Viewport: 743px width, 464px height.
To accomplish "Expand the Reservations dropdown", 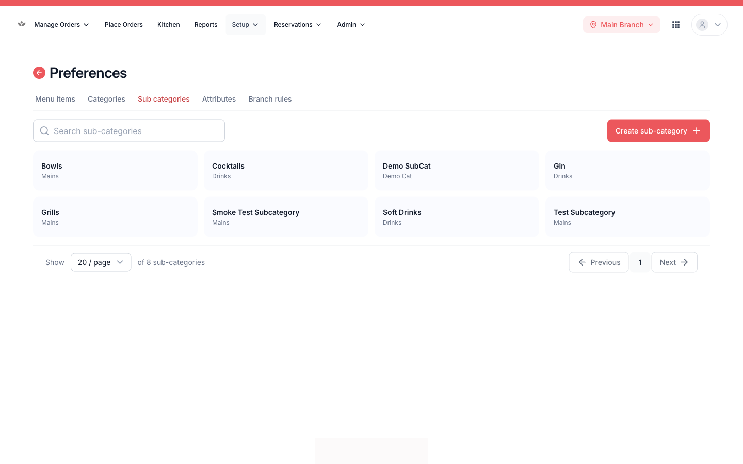I will (298, 25).
